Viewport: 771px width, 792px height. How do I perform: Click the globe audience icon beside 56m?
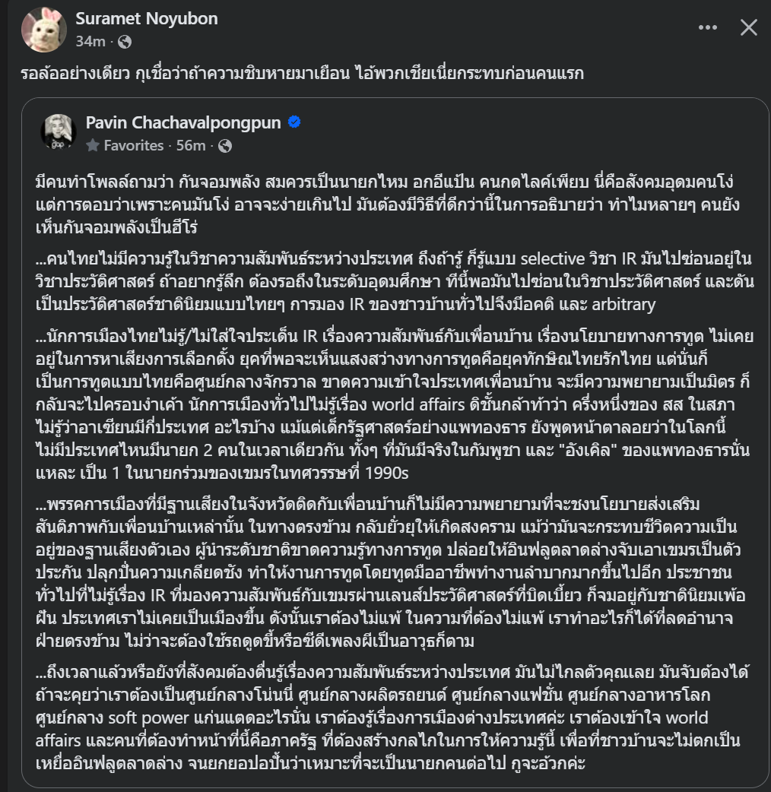[225, 145]
